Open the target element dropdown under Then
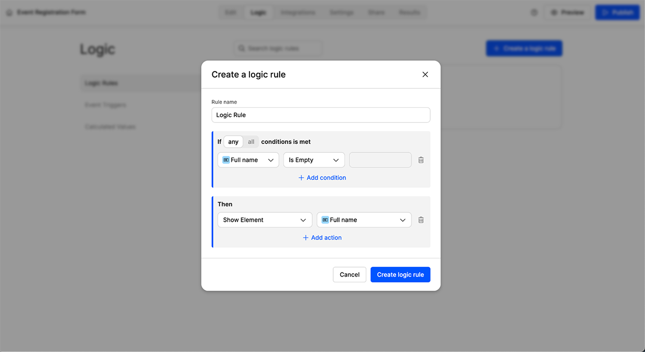The height and width of the screenshot is (352, 645). click(x=364, y=220)
